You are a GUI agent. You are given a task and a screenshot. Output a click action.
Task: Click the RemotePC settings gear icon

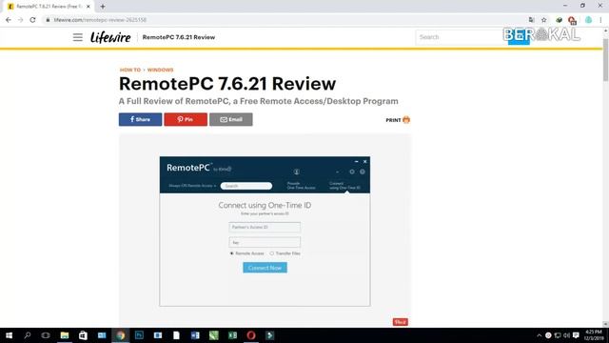point(352,171)
